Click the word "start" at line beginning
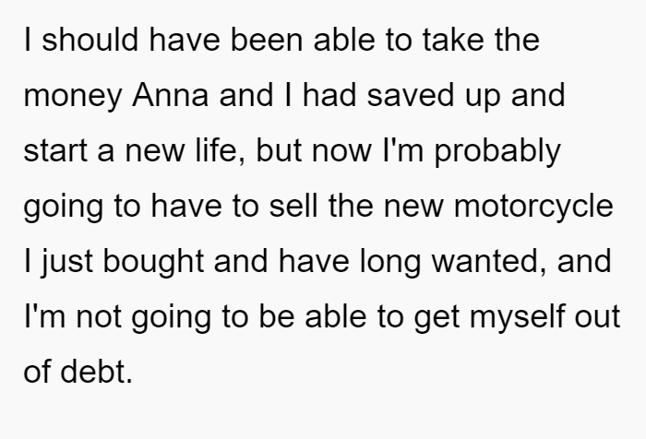646x439 pixels. tap(55, 151)
